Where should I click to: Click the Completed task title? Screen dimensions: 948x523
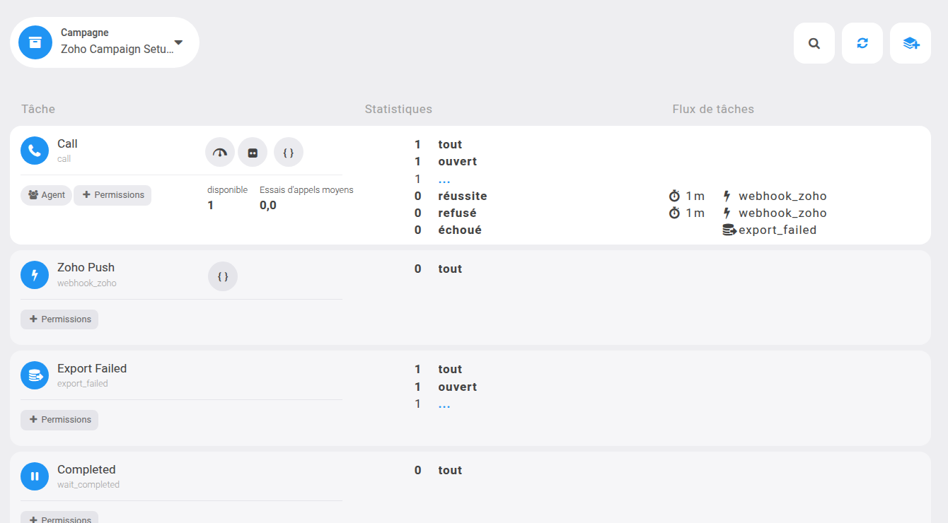click(x=86, y=469)
